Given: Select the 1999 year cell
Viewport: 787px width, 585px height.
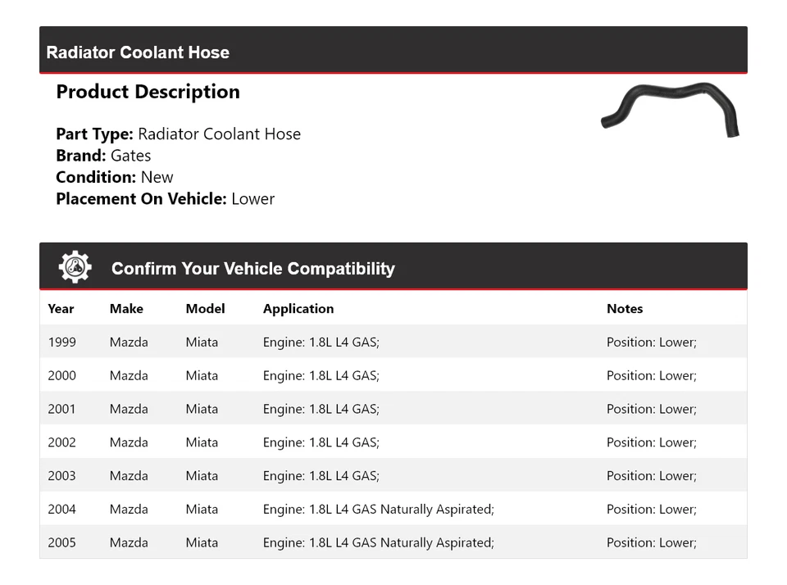Looking at the screenshot, I should [61, 342].
